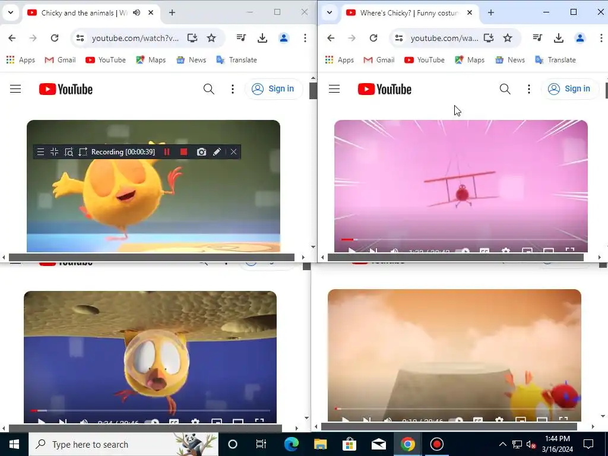Open YouTube guide hamburger in left window
The image size is (608, 456).
(15, 89)
